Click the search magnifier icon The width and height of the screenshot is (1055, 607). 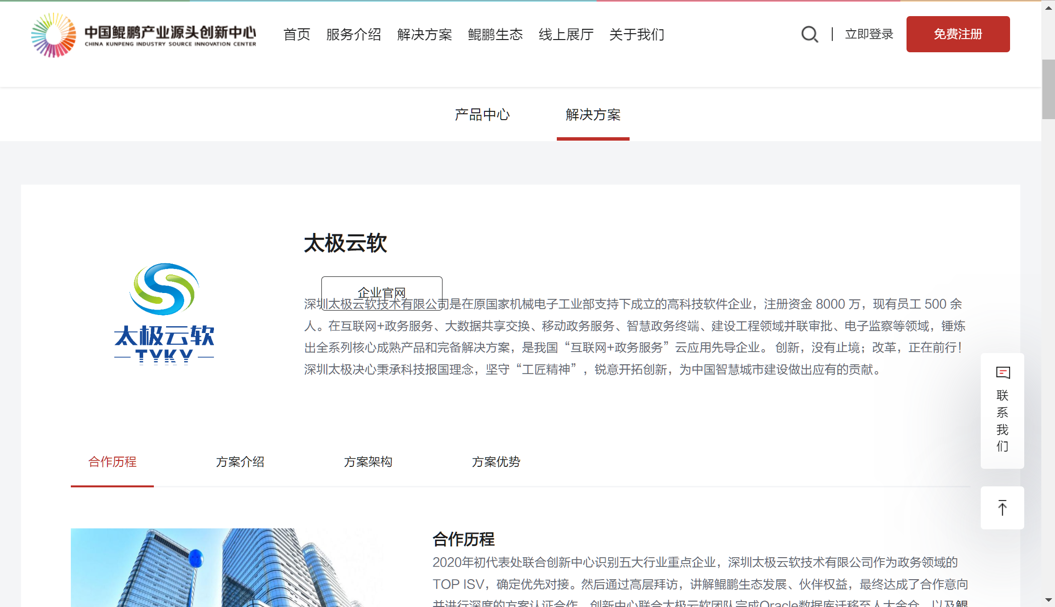pyautogui.click(x=809, y=34)
